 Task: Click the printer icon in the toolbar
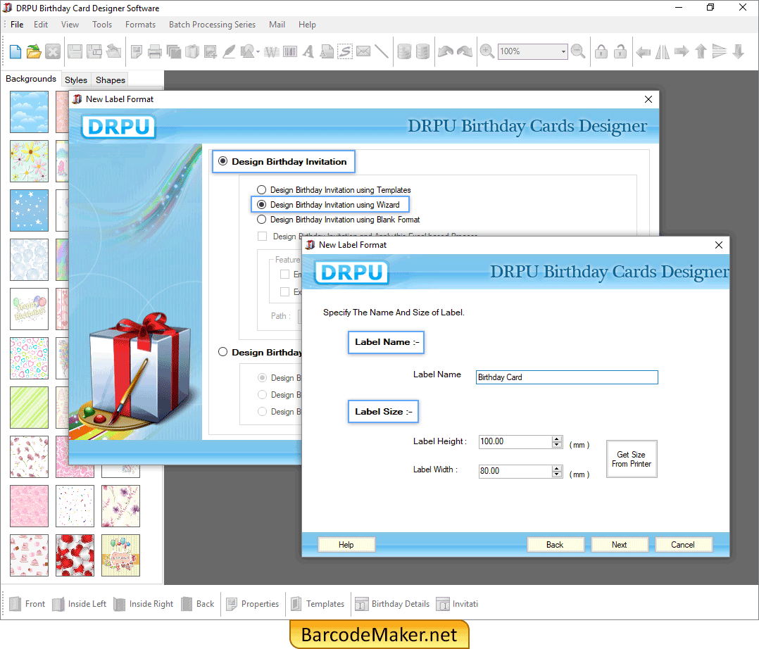click(155, 51)
